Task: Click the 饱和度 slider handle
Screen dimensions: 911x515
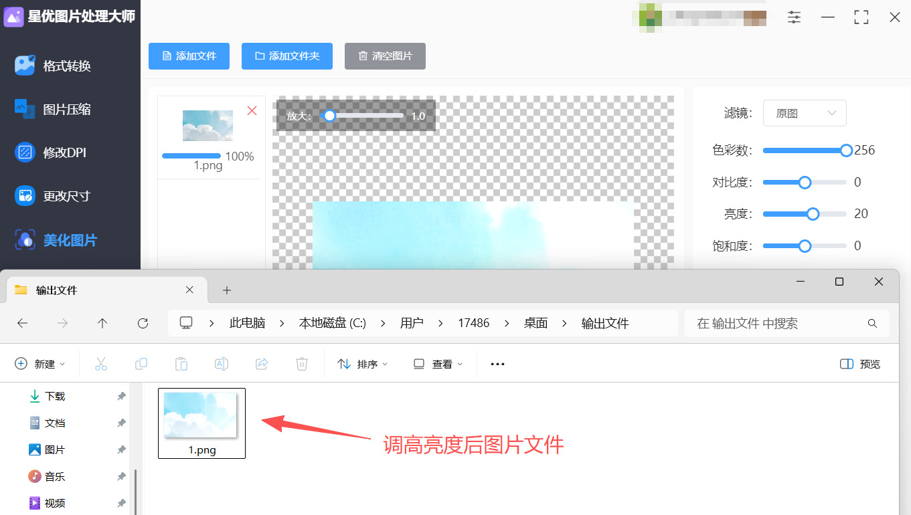Action: [805, 246]
